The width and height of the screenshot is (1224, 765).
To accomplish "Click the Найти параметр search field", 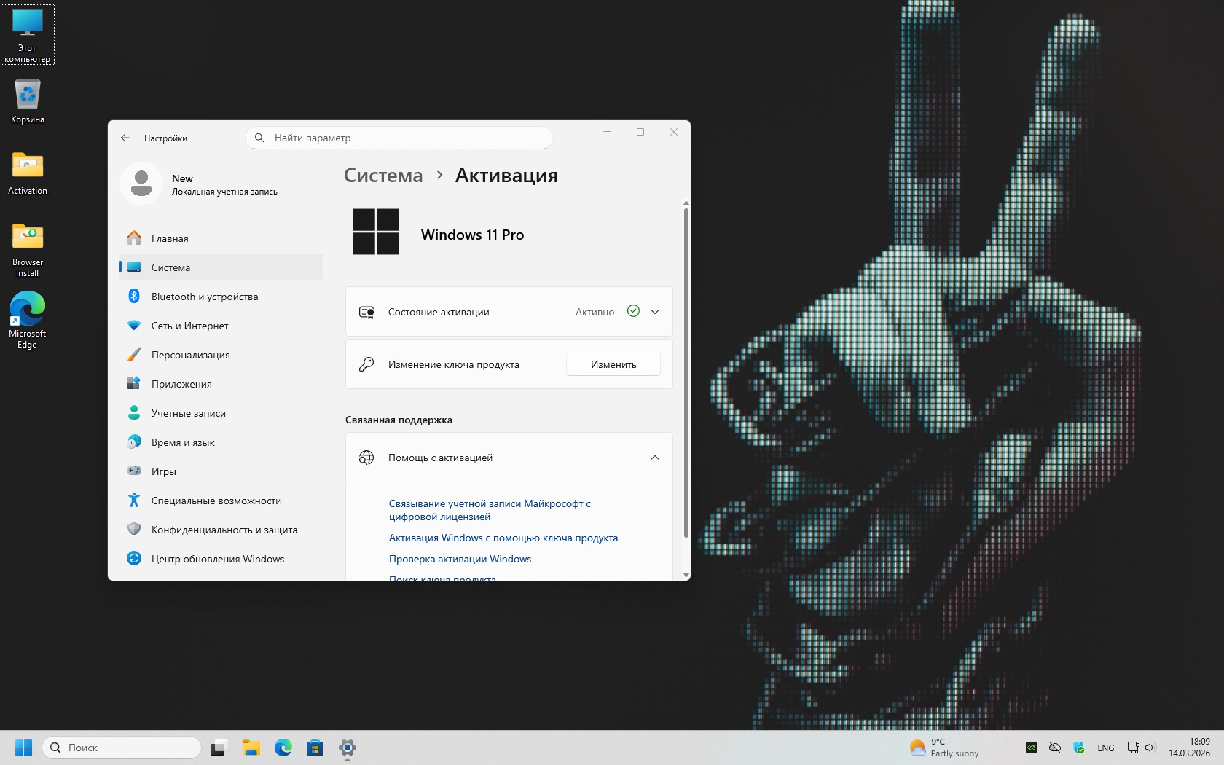I will pyautogui.click(x=408, y=138).
